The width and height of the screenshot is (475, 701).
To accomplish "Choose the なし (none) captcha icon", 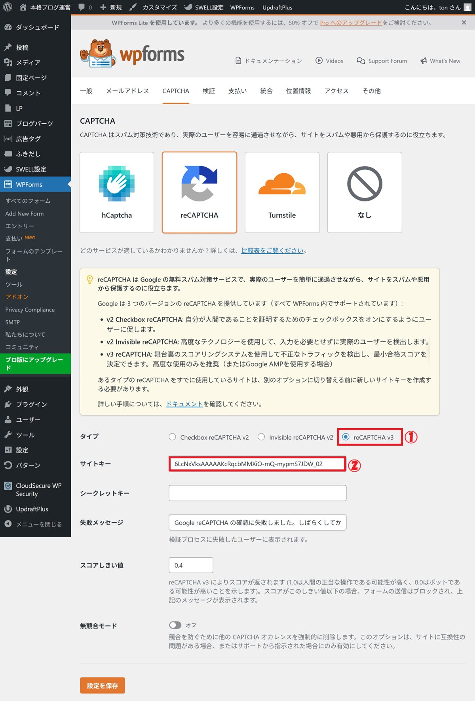I will (365, 184).
